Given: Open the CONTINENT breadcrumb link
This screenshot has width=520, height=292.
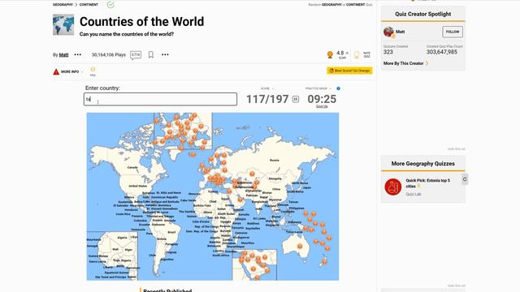Looking at the screenshot, I should coord(89,5).
